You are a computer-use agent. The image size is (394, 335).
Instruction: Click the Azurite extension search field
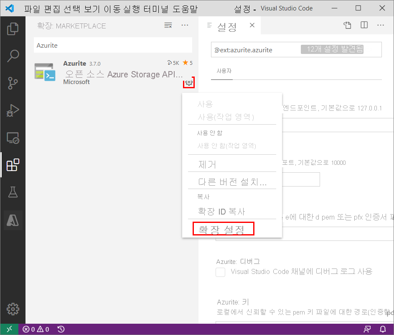click(113, 45)
